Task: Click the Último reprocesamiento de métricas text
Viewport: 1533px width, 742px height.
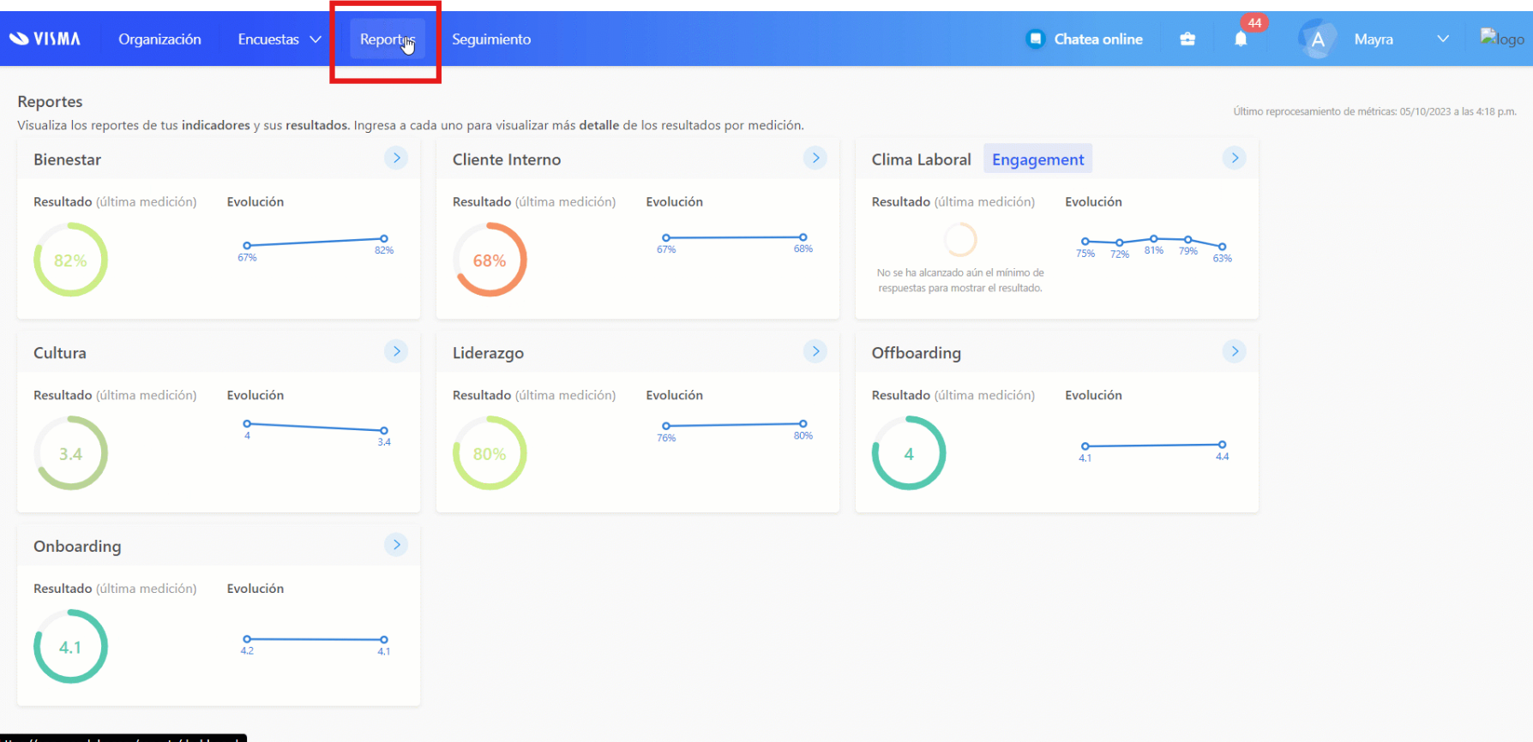Action: pos(1374,111)
